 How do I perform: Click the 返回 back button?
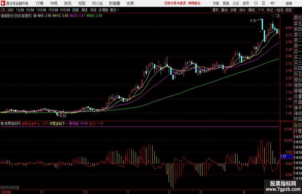coord(288,10)
